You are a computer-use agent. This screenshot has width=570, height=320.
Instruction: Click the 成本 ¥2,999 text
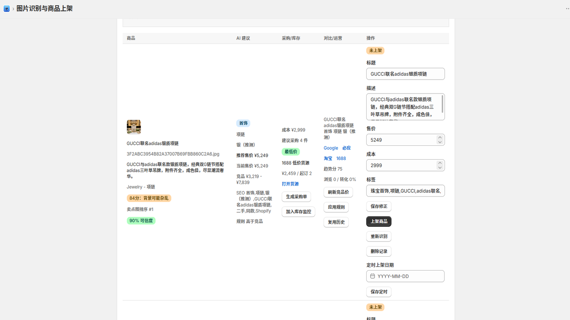coord(294,130)
